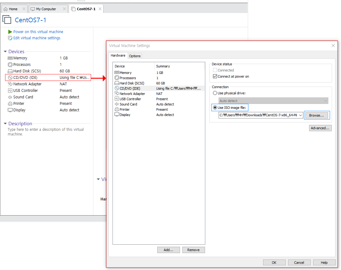Toggle Connect at power on checkbox
341x270 pixels.
215,76
